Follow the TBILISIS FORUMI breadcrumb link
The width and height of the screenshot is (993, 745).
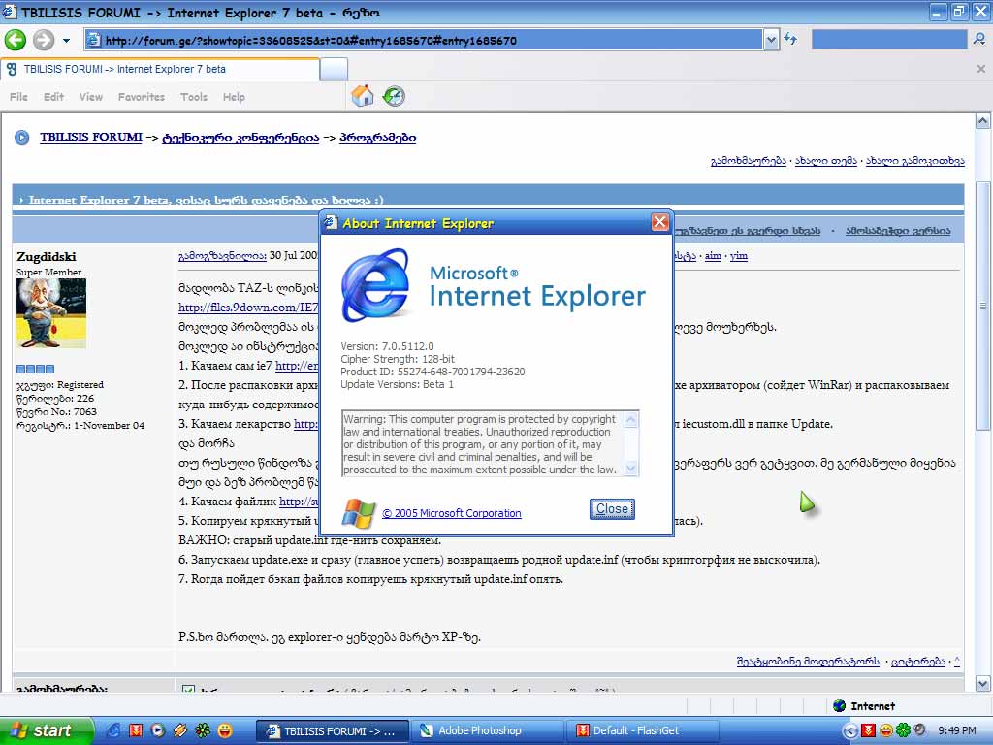pyautogui.click(x=91, y=137)
